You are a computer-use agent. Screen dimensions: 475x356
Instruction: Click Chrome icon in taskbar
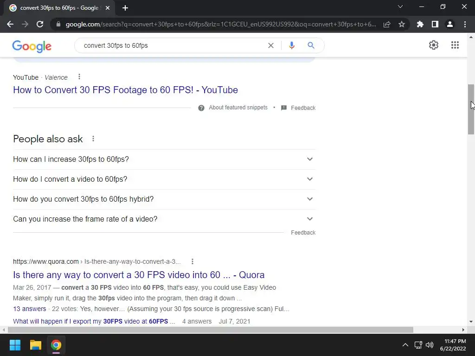click(56, 345)
